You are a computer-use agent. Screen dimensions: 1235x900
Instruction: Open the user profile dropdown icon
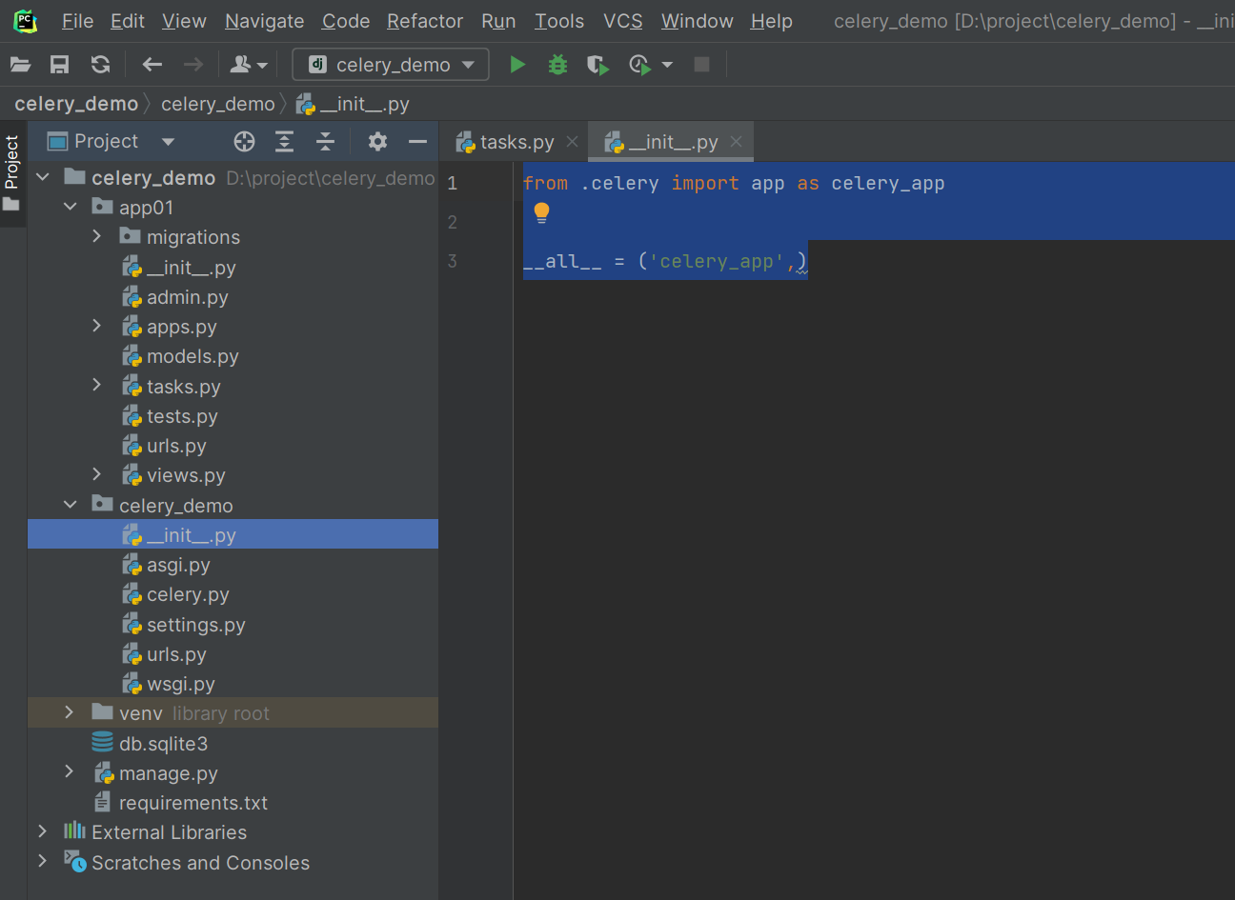pos(249,65)
